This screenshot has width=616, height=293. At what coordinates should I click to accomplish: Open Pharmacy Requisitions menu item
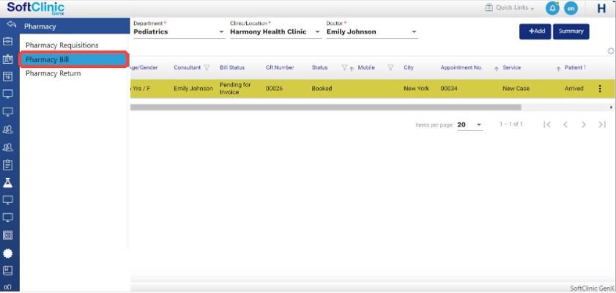click(62, 45)
